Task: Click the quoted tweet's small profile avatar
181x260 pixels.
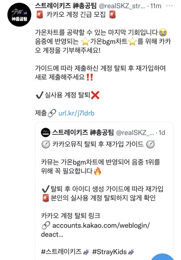Action: (x=46, y=132)
